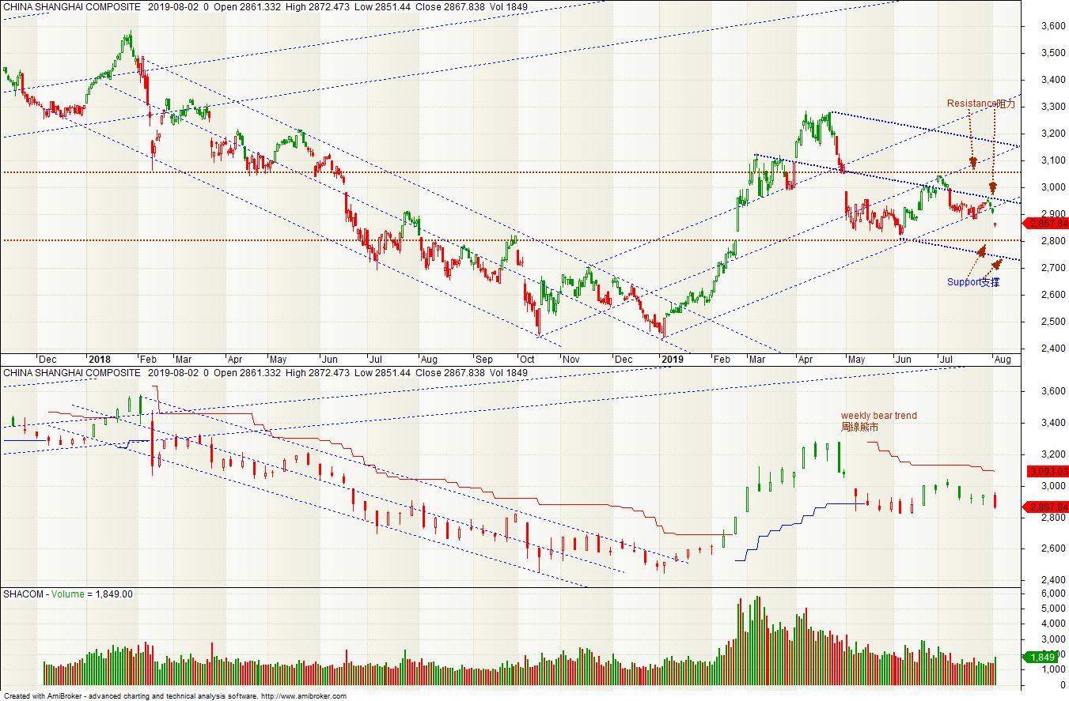Click the 'Resistance阻力' annotation label
The image size is (1069, 701).
(980, 104)
